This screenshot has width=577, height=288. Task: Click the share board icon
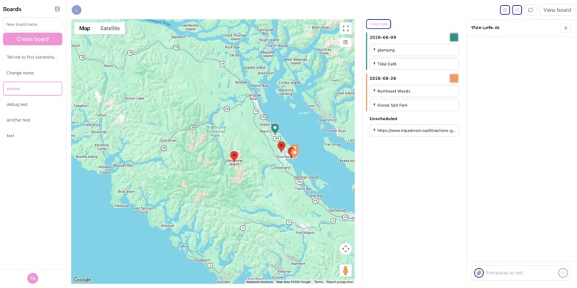[517, 10]
